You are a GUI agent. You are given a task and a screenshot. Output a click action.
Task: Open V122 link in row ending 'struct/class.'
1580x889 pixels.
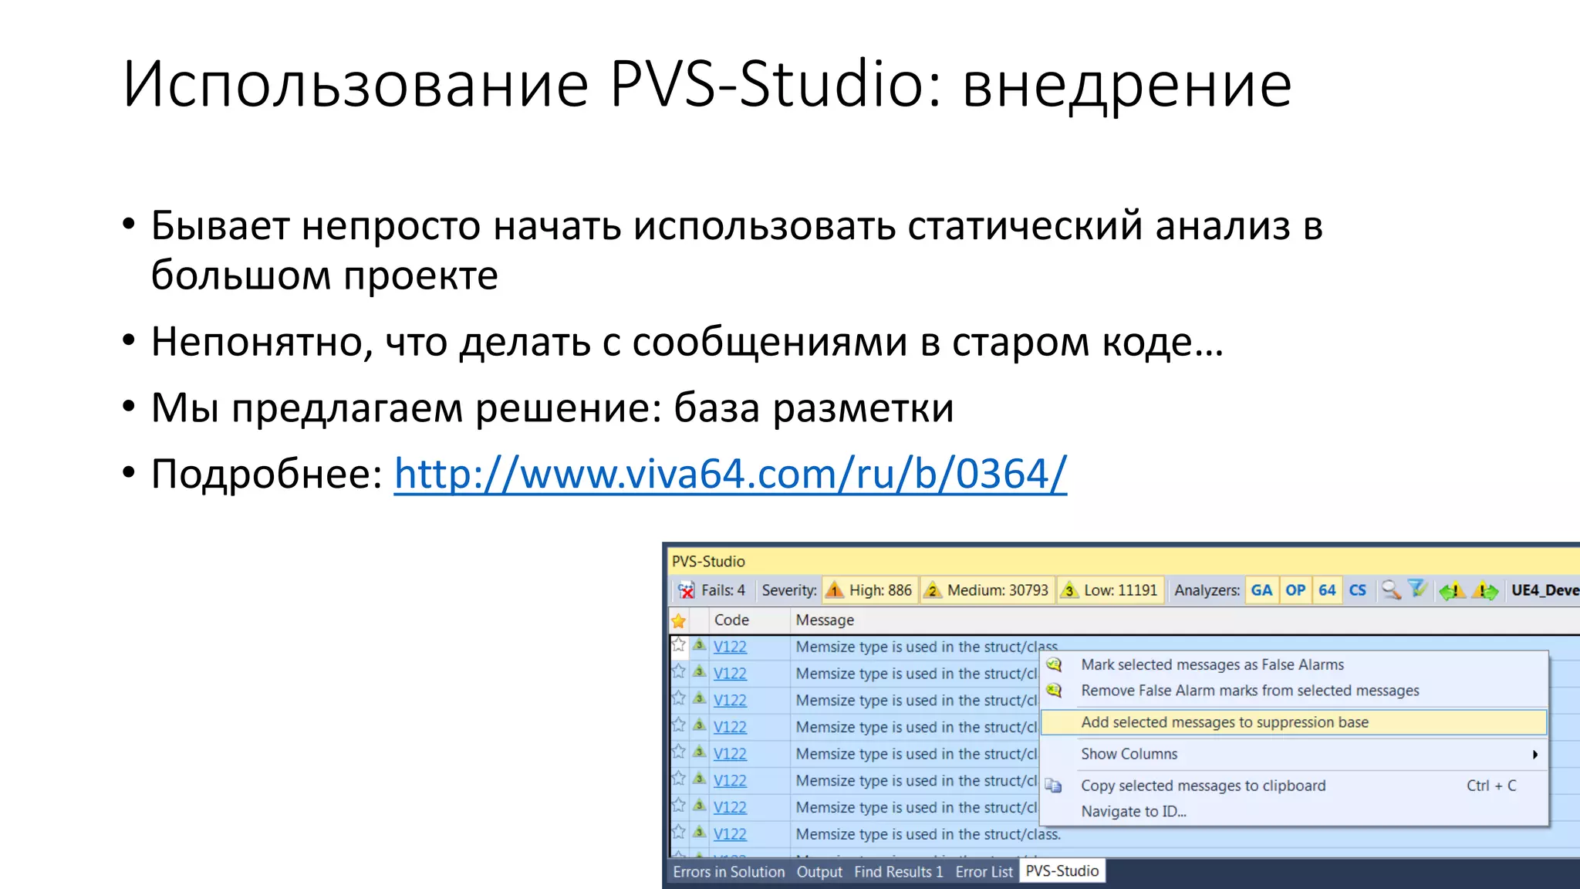730,834
